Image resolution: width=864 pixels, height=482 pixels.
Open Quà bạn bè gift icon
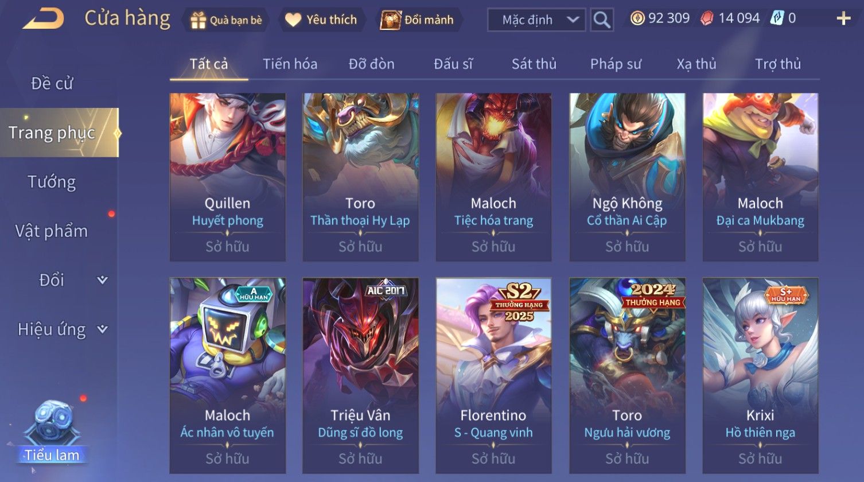click(x=198, y=20)
